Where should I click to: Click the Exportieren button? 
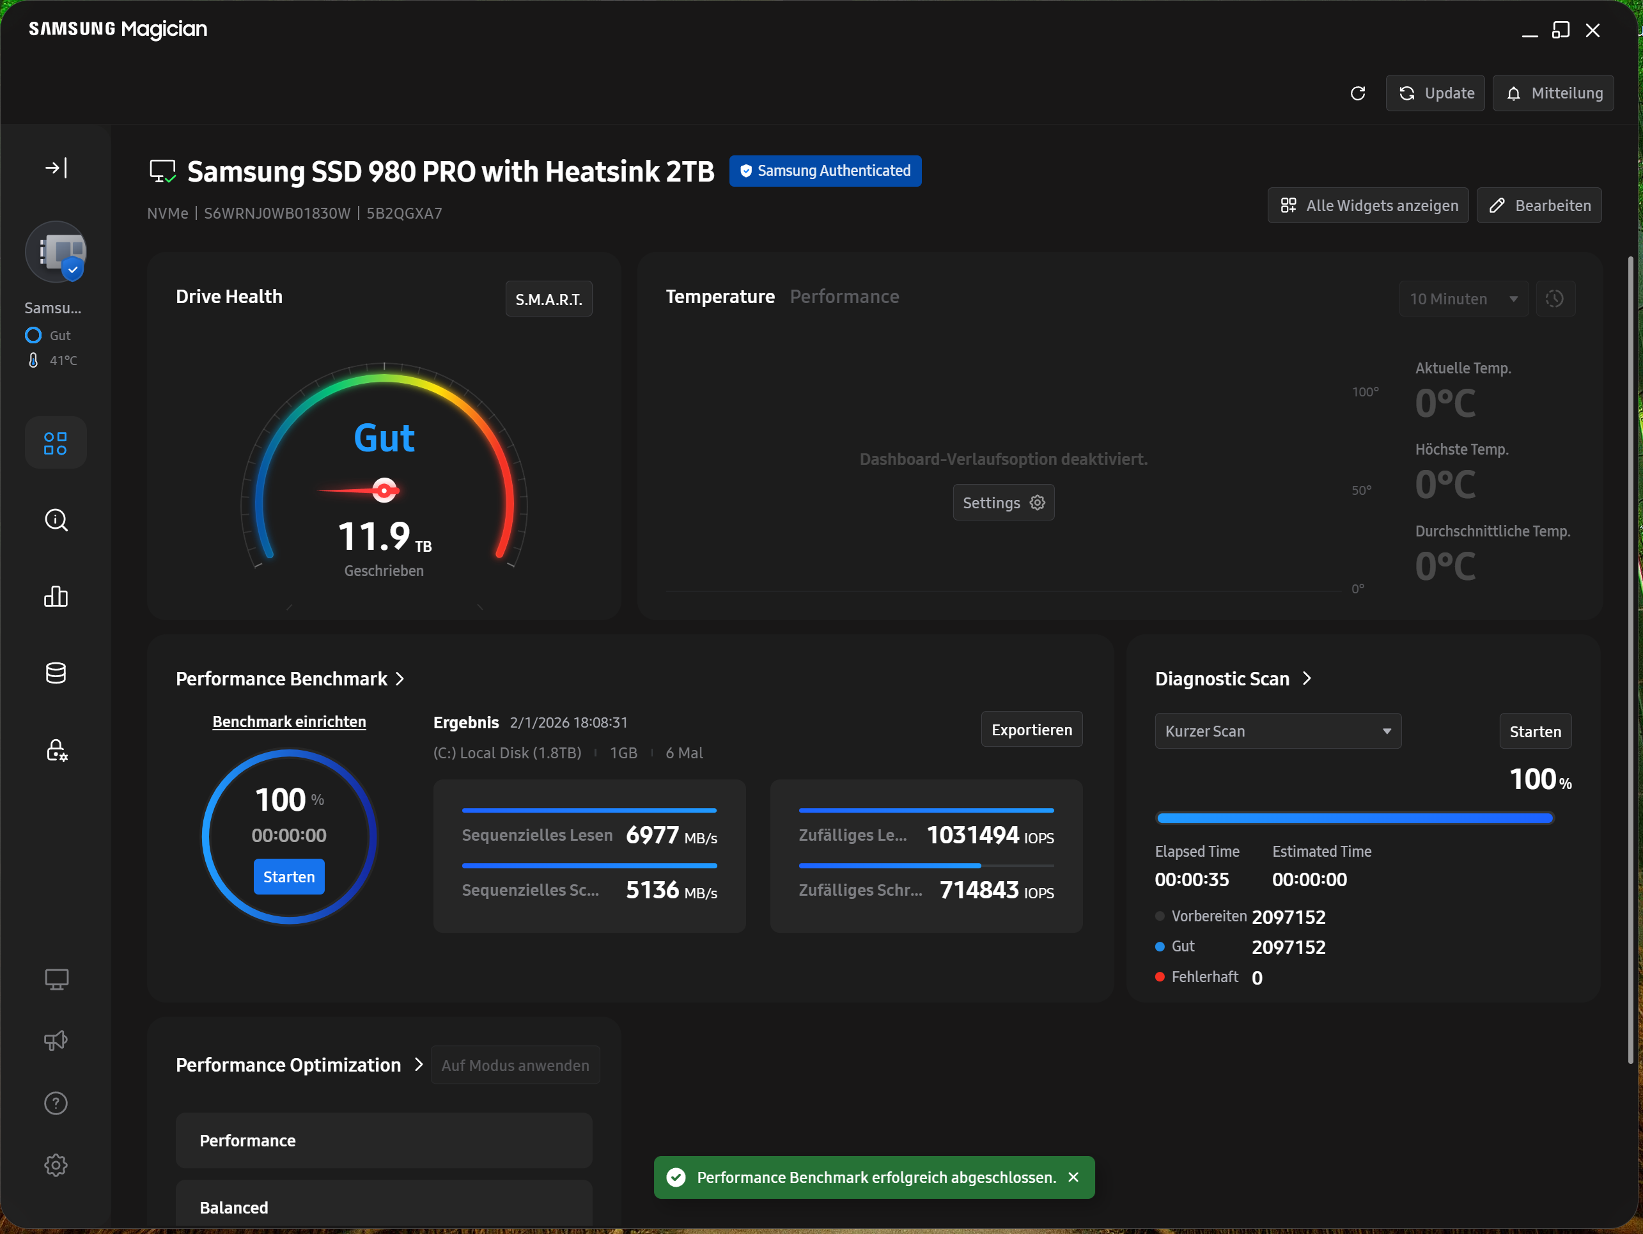(x=1031, y=730)
